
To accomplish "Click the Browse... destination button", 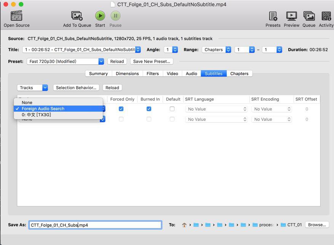I will 317,225.
